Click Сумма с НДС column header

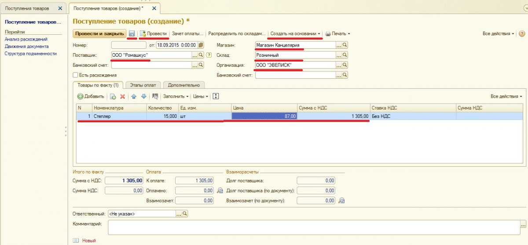334,108
